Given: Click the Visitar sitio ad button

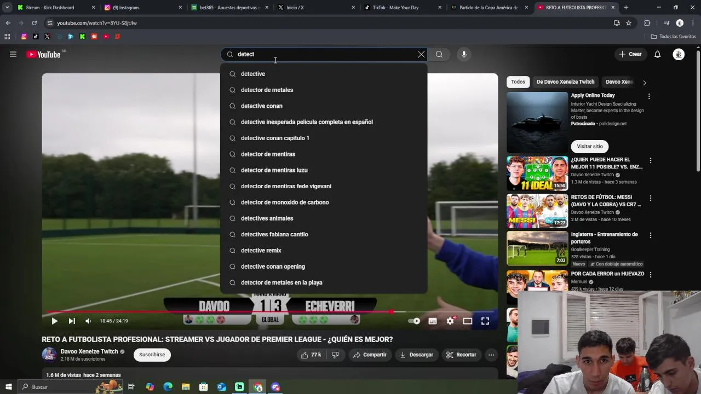Looking at the screenshot, I should [590, 146].
